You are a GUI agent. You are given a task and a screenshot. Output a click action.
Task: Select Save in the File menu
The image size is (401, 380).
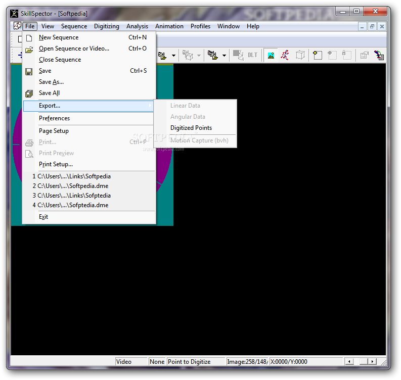pos(89,71)
